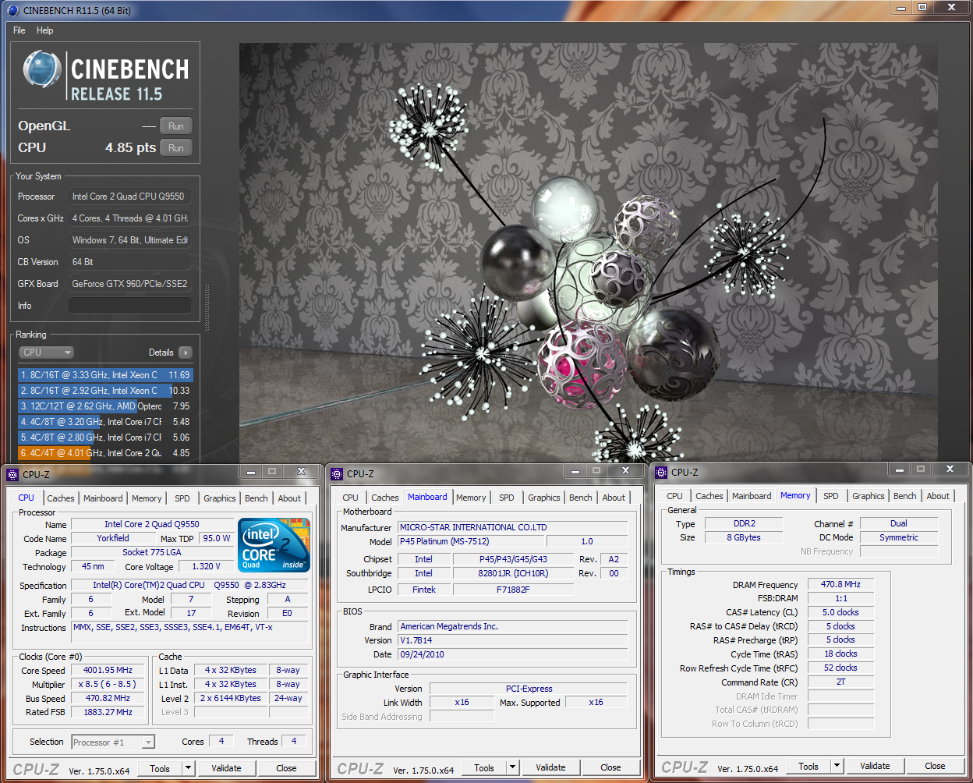Screen dimensions: 973x783
Task: Click the middle CPU-Z title bar icon
Action: click(337, 474)
